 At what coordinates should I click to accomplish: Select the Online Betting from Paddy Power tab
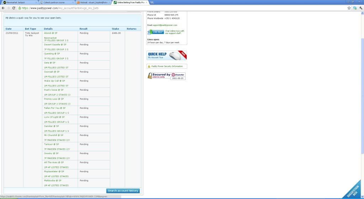point(130,2)
